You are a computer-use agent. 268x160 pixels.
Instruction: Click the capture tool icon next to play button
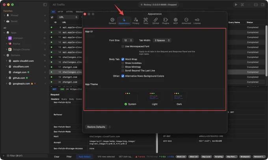(242, 5)
